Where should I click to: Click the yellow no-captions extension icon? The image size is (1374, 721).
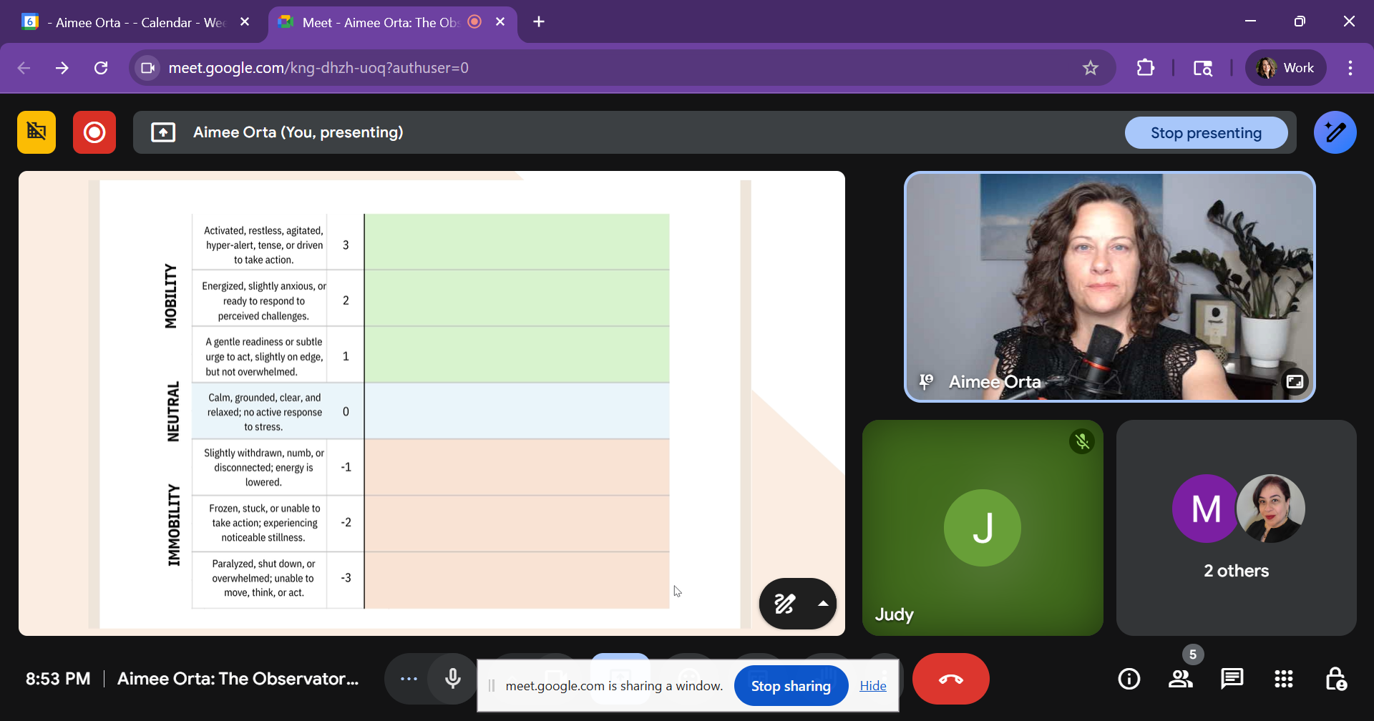tap(36, 132)
